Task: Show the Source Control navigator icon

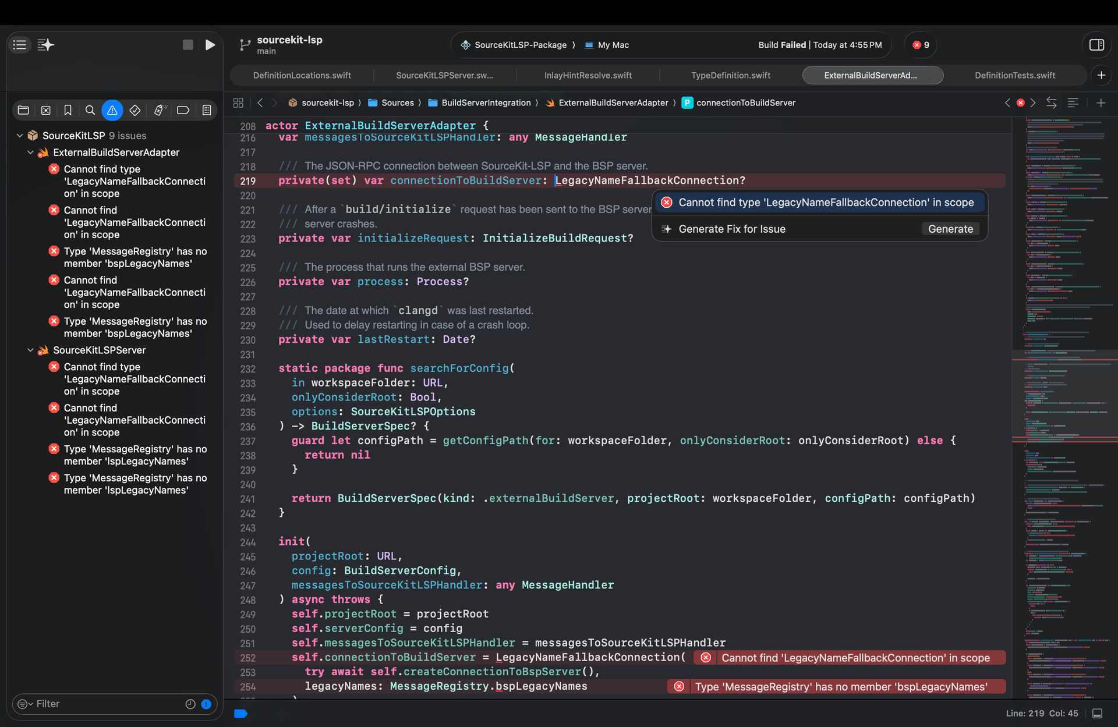Action: [x=46, y=110]
